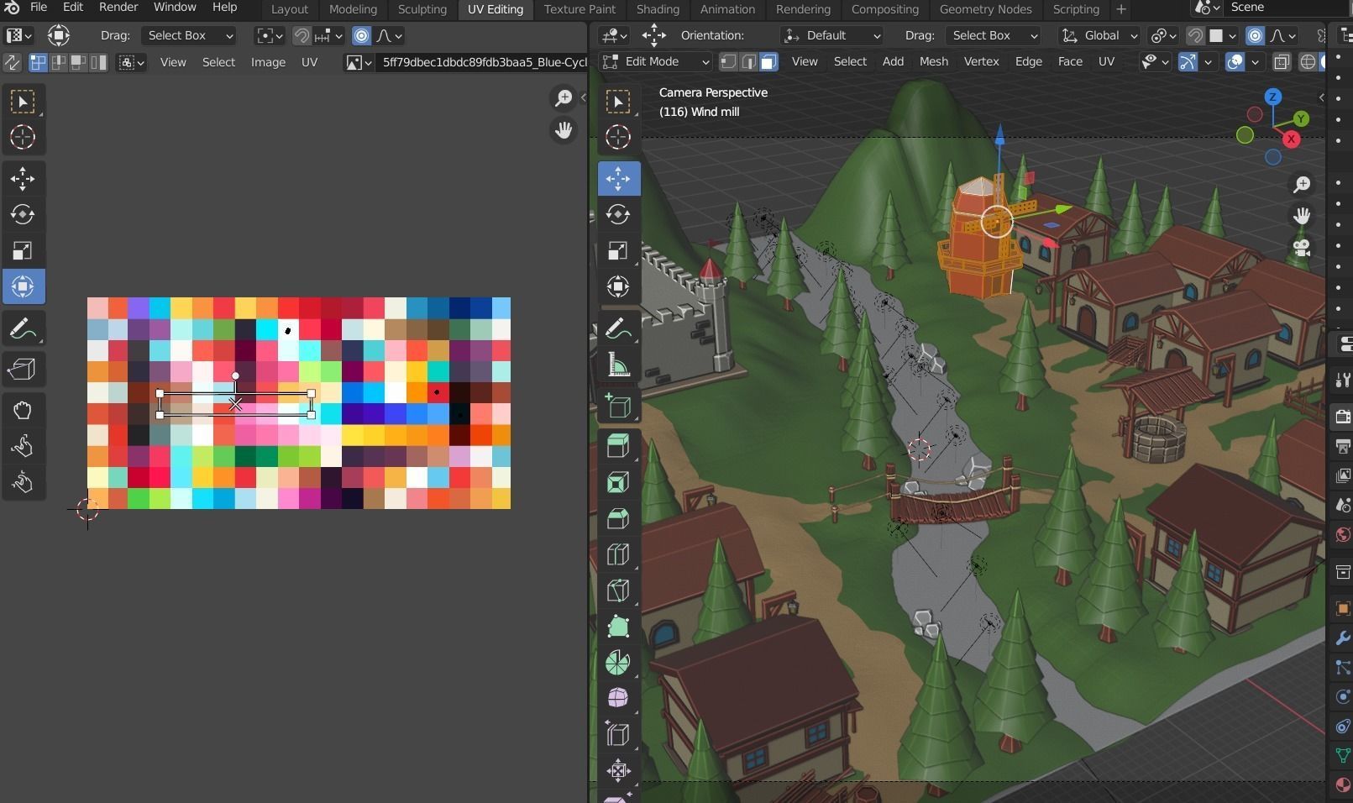The width and height of the screenshot is (1353, 803).
Task: Toggle camera view button in the 3D viewport
Action: (1302, 249)
